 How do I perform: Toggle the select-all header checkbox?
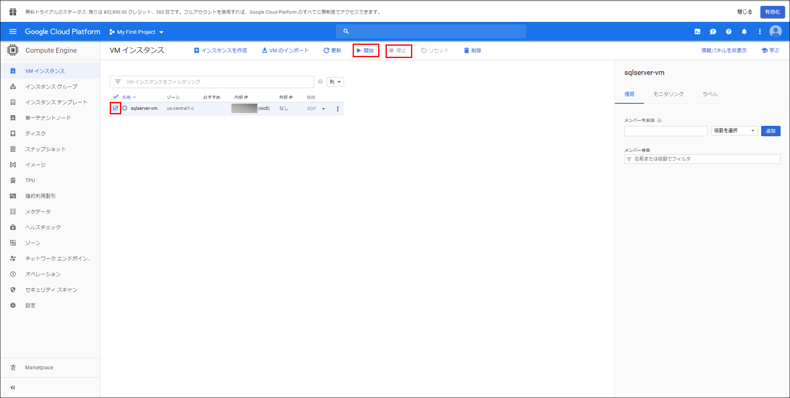click(x=115, y=97)
